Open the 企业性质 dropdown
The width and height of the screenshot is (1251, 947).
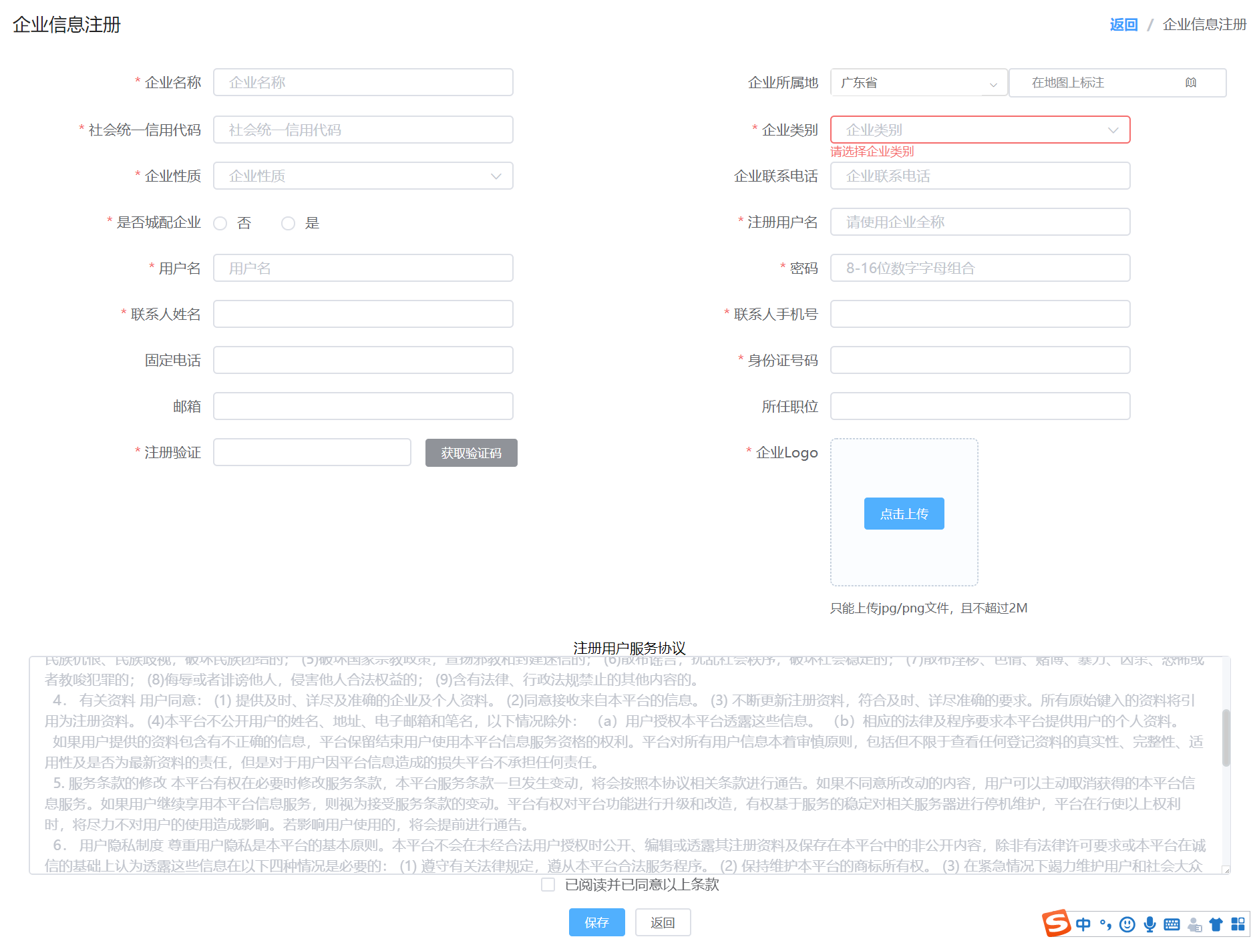coord(363,176)
